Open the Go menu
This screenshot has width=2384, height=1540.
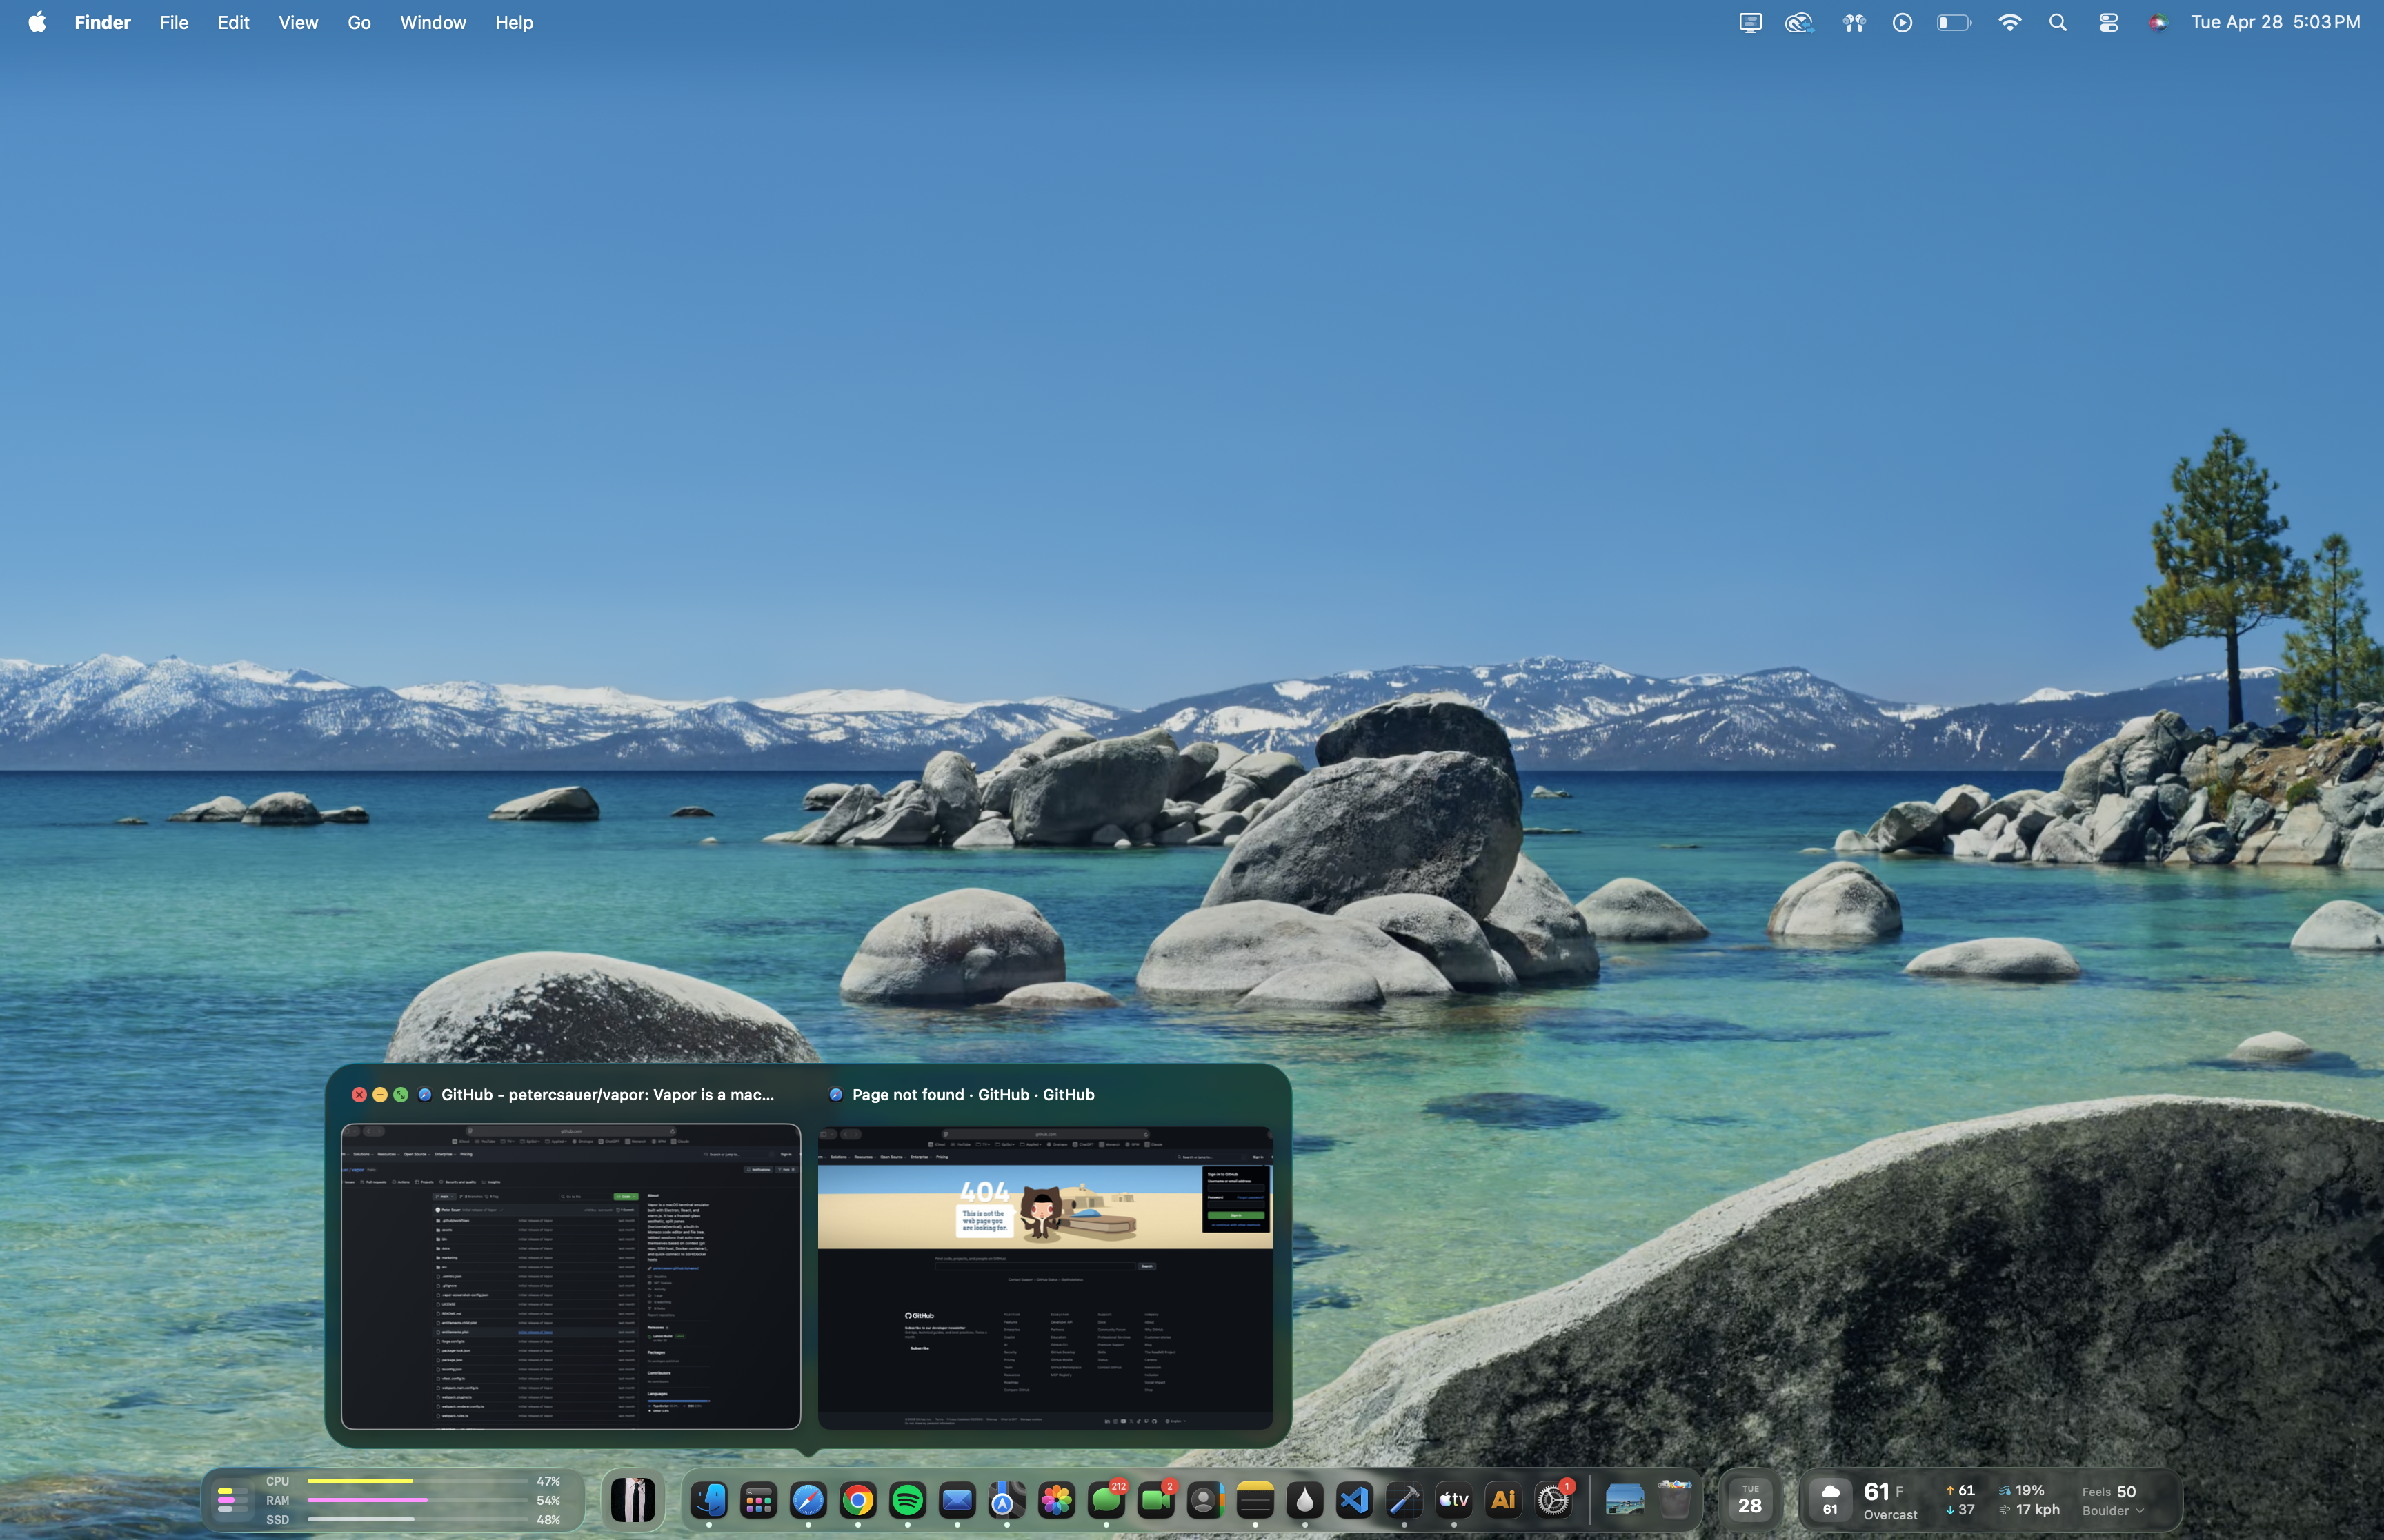(359, 22)
